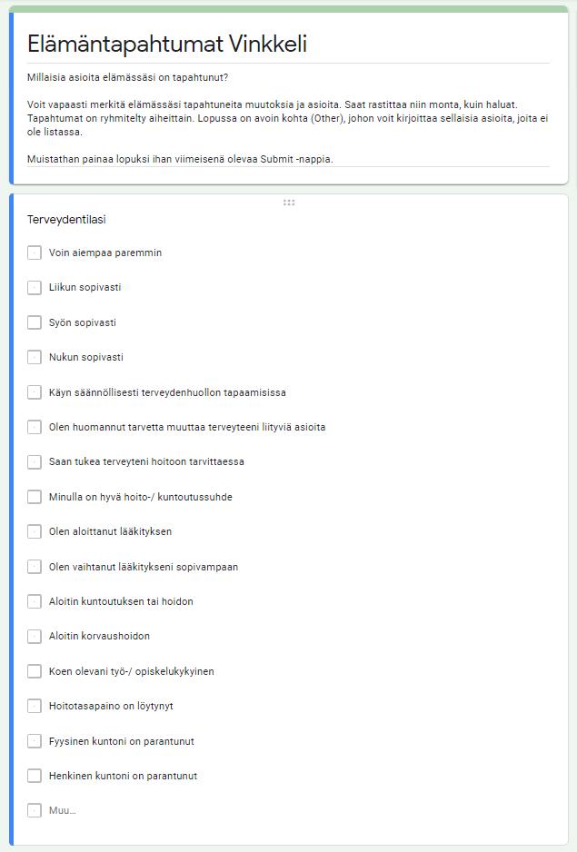
Task: Tick 'Fyysinen kuntoni on parantunut' checkbox
Action: pos(35,741)
